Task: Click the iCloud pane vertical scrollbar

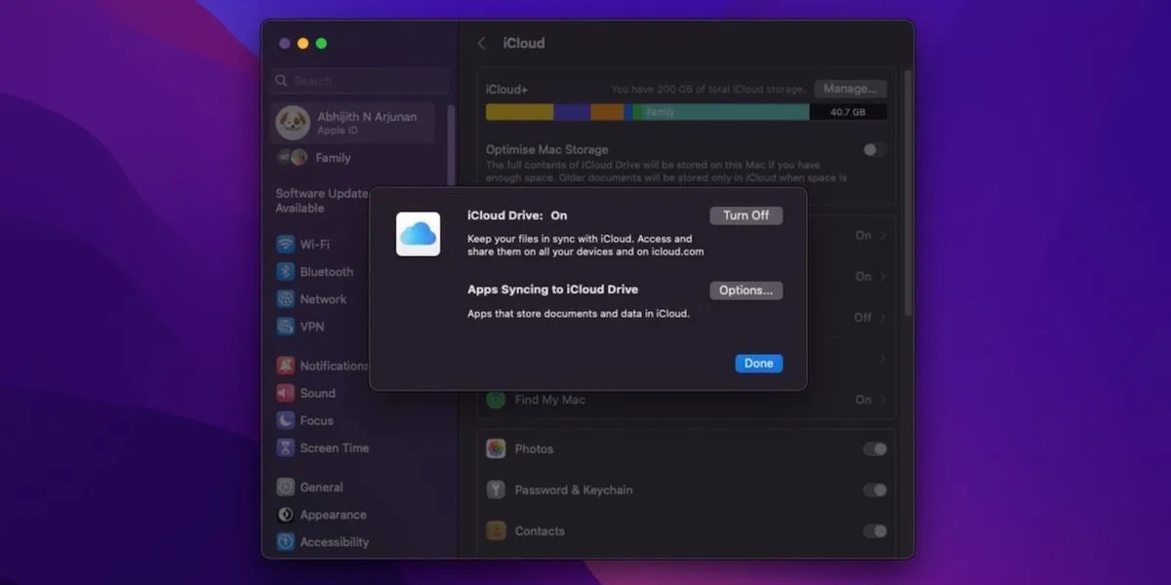Action: pyautogui.click(x=909, y=195)
